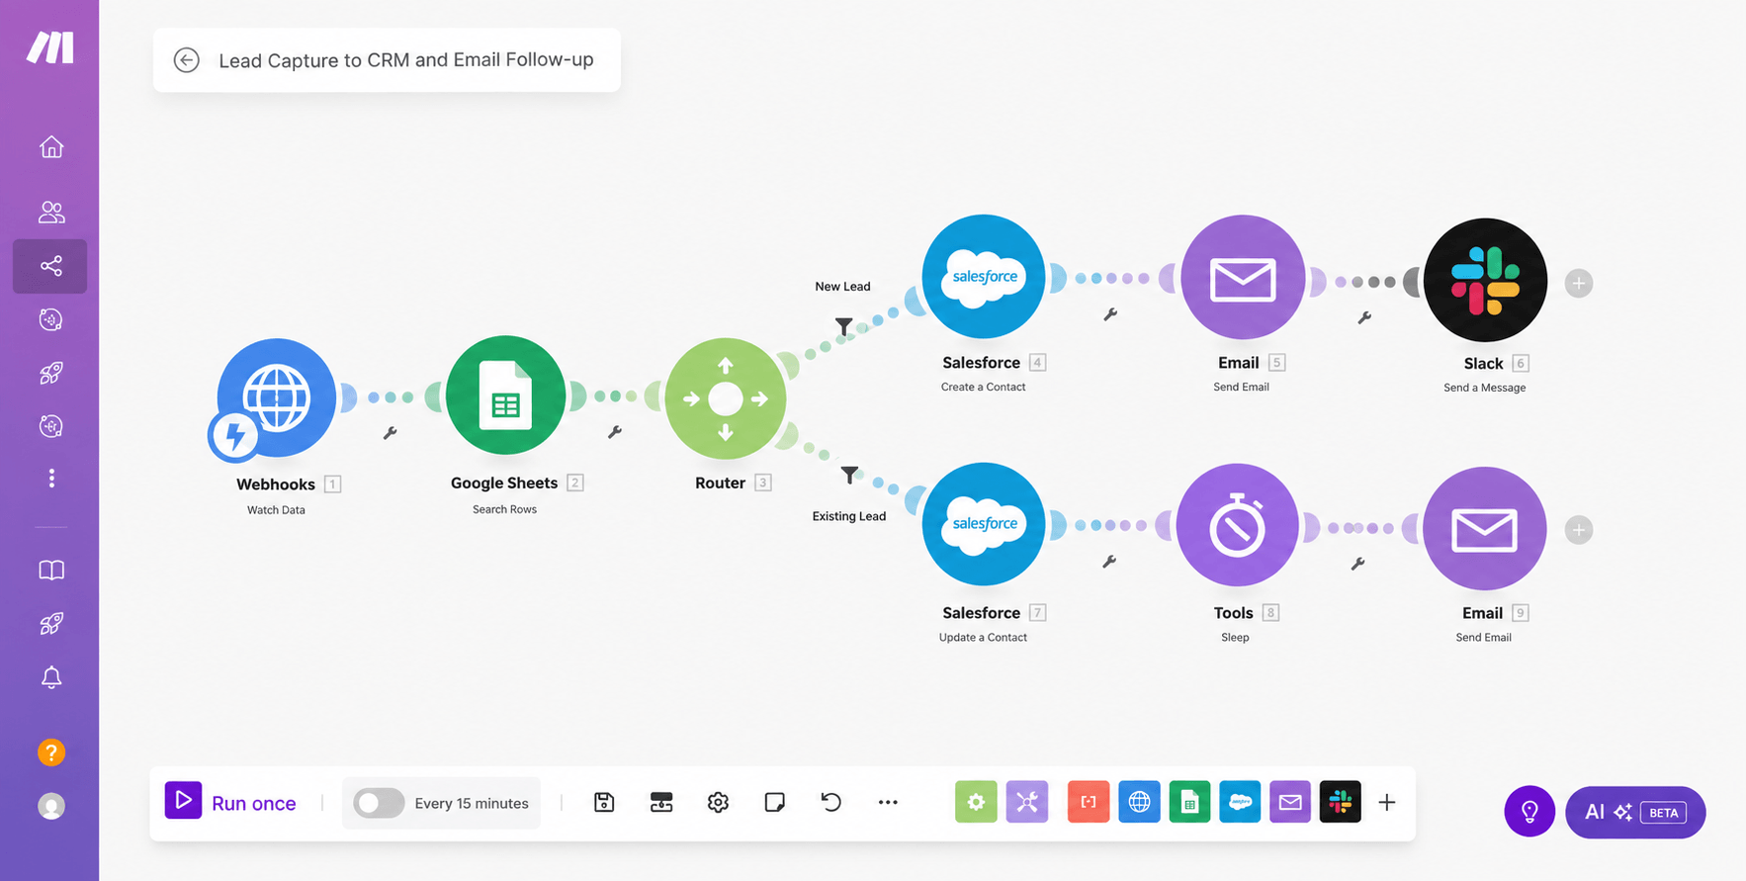
Task: Go back using the arrow beside the title
Action: [186, 60]
